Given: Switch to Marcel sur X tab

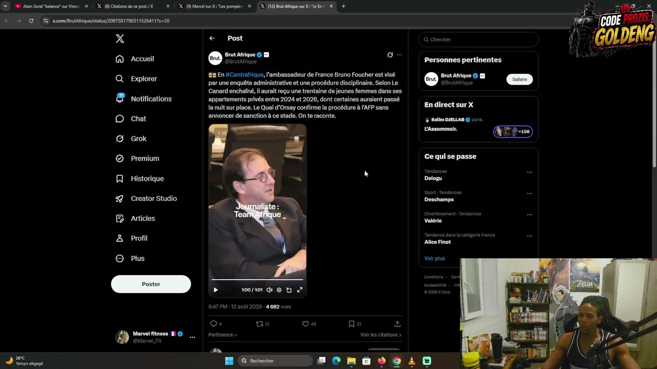Looking at the screenshot, I should point(215,6).
